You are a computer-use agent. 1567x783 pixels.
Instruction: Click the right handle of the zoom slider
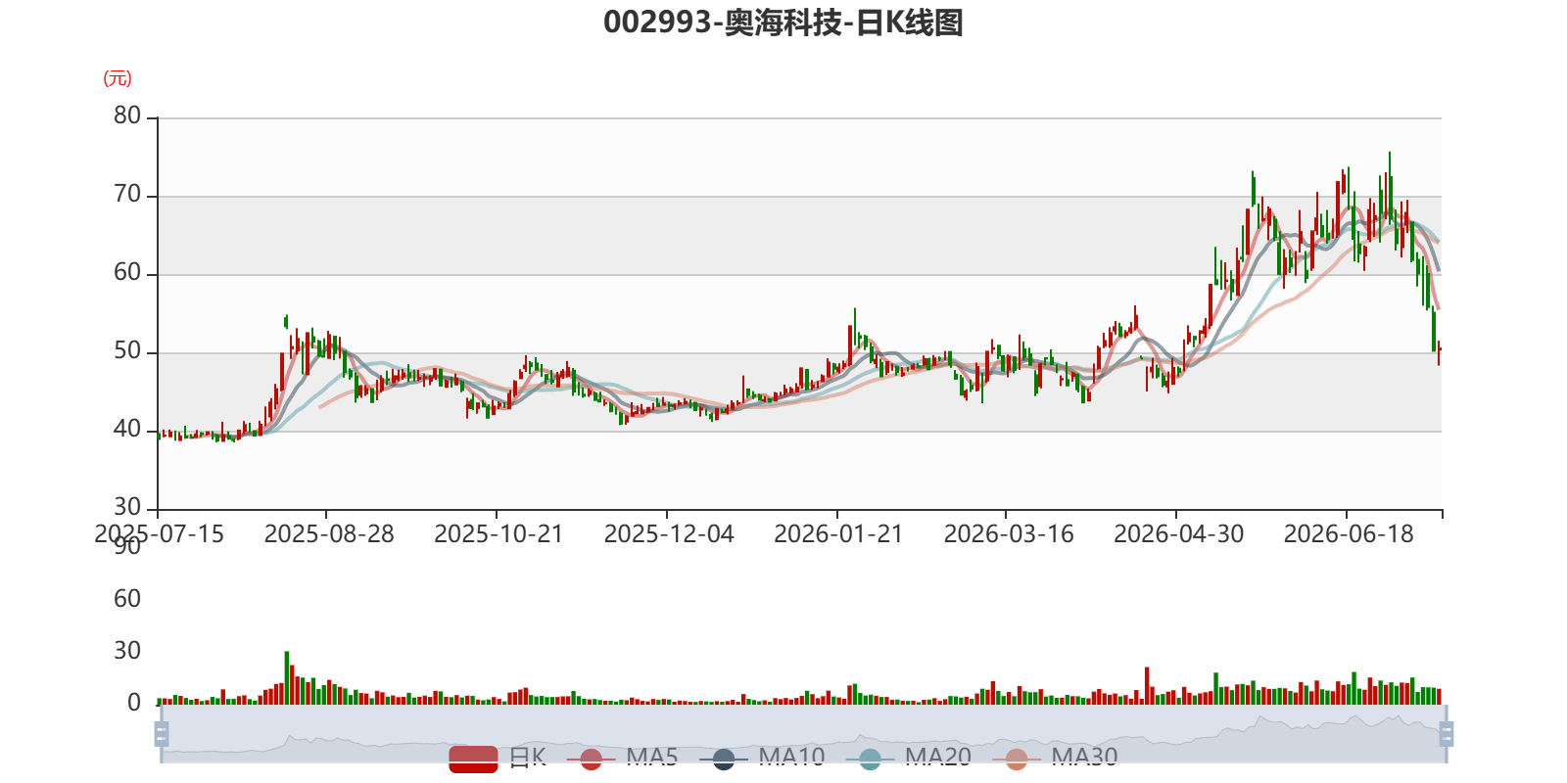coord(1447,733)
